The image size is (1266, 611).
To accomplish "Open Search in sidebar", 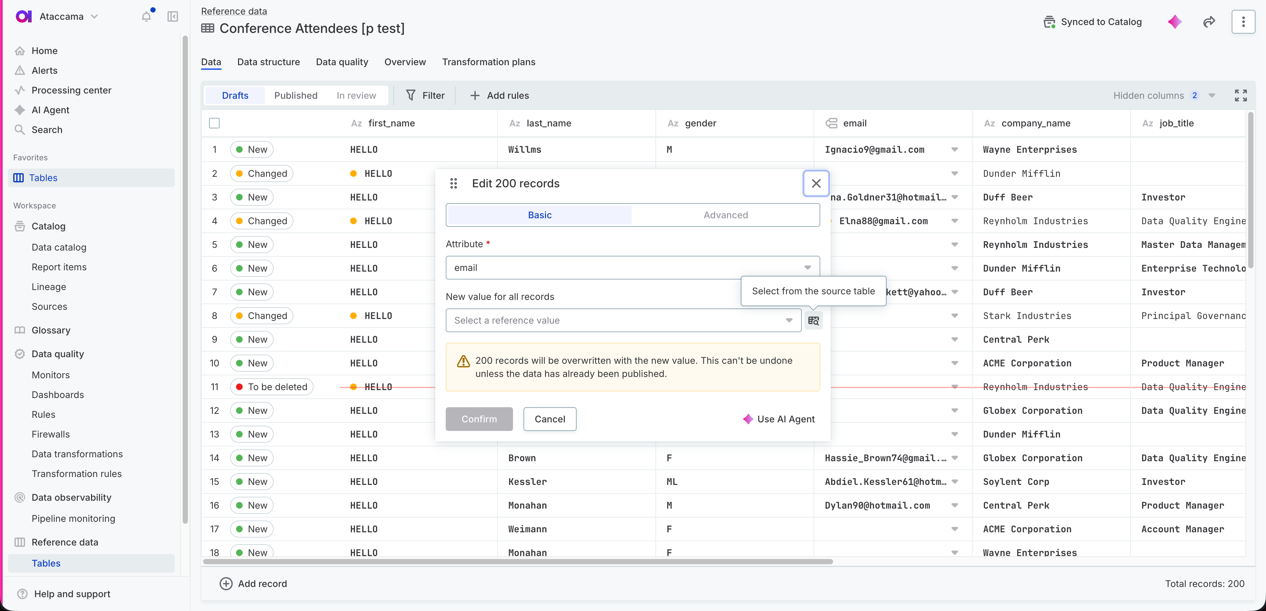I will 47,130.
